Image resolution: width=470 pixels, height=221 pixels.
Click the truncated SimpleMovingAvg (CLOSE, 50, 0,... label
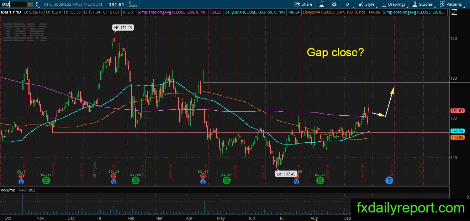click(414, 12)
